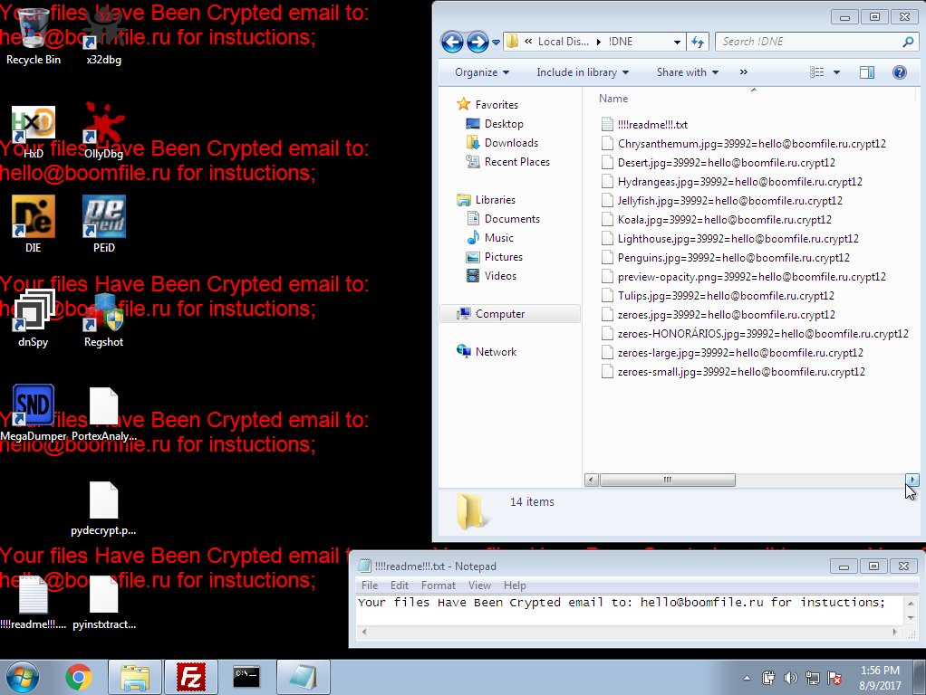926x695 pixels.
Task: Open Notepad Help menu
Action: pos(515,586)
